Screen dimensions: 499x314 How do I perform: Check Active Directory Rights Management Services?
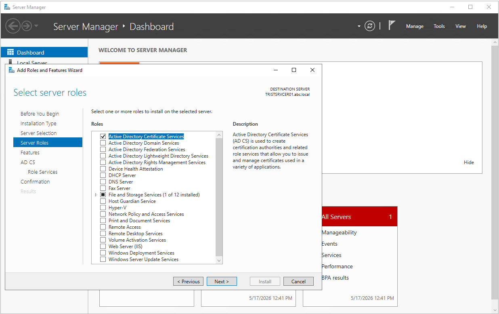(x=103, y=162)
